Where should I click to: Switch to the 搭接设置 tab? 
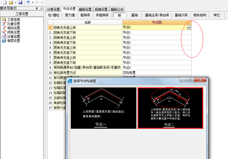tap(101, 9)
